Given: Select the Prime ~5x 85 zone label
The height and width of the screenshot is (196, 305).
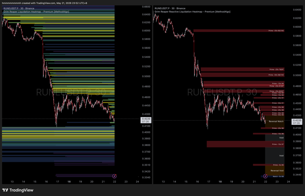Looking at the screenshot, I should pyautogui.click(x=279, y=165).
